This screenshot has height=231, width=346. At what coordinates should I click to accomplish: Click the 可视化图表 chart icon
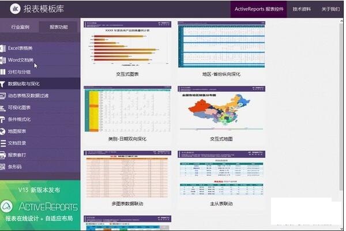point(3,108)
